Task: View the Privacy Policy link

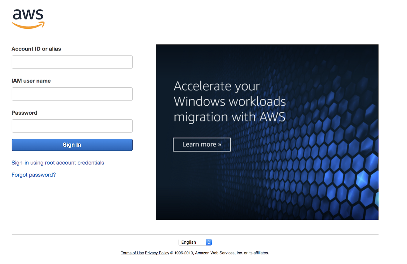Action: (x=157, y=253)
